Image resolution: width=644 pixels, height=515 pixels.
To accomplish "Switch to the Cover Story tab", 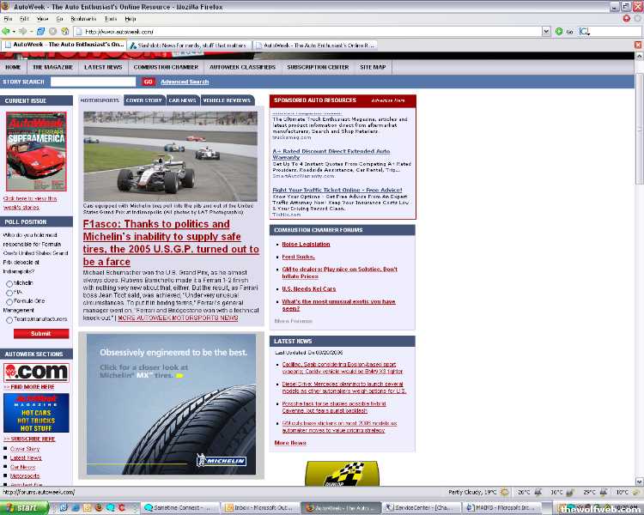I will point(143,100).
